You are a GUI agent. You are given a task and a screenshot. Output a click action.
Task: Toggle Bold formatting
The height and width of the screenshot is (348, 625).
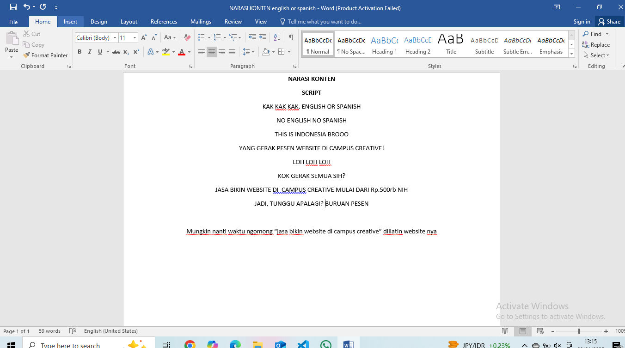coord(80,52)
